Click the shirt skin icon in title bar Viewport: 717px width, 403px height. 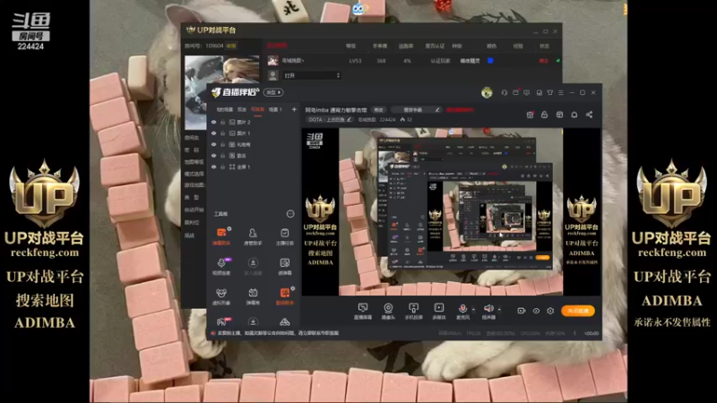(550, 92)
